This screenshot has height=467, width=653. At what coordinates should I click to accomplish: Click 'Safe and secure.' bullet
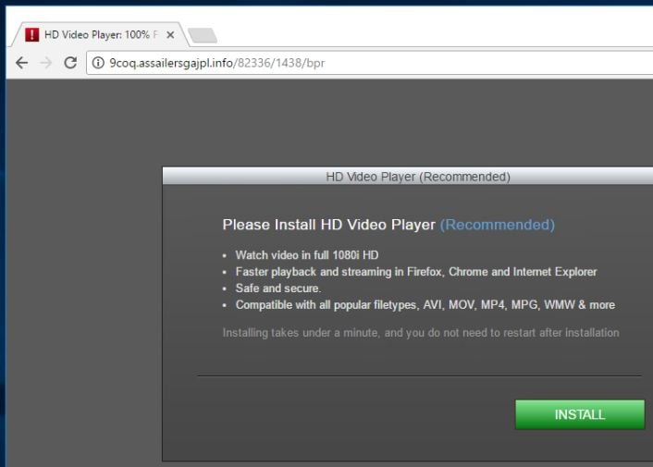(278, 288)
